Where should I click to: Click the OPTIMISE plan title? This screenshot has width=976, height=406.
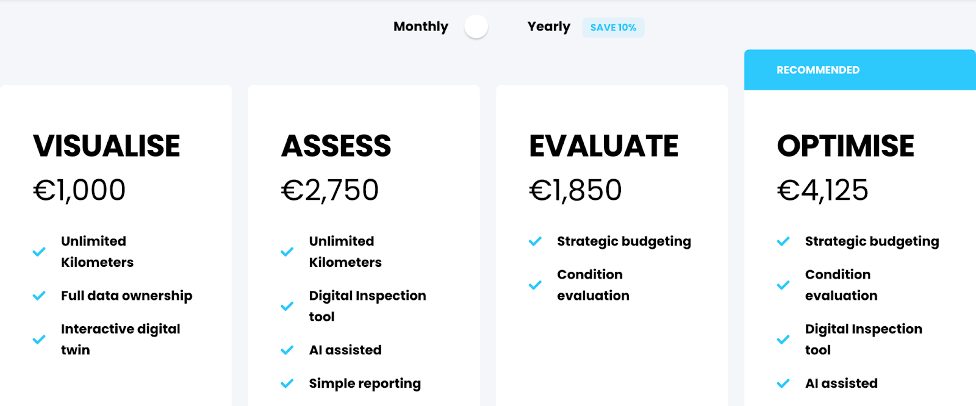(x=845, y=146)
